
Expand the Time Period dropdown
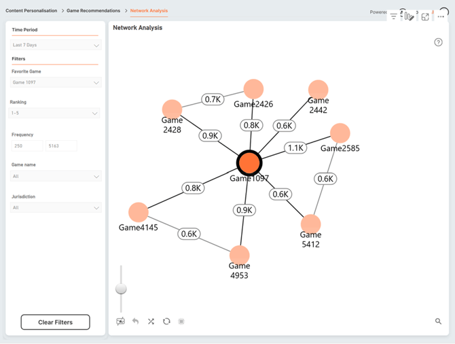tap(56, 46)
